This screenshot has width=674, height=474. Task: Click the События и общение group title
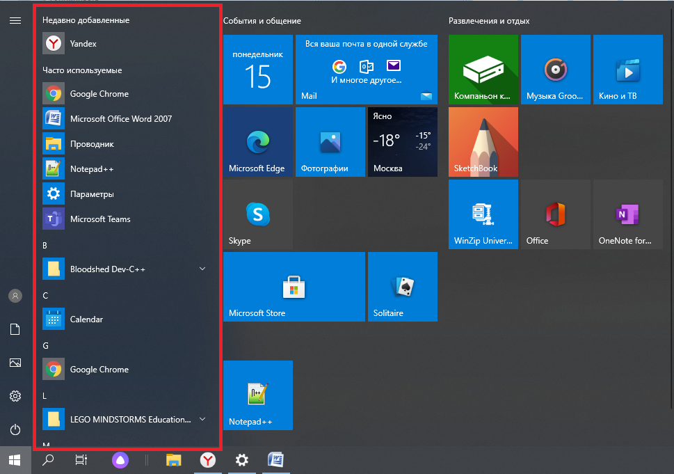point(262,21)
